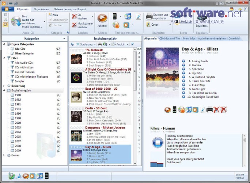Click the printer icon Drucken und exportieren
Image resolution: width=250 pixels, height=183 pixels.
pos(149,16)
